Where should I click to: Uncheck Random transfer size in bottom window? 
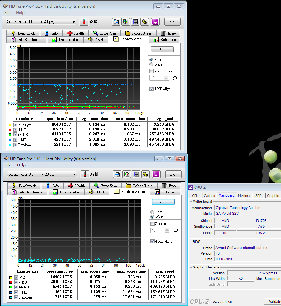pyautogui.click(x=16, y=297)
